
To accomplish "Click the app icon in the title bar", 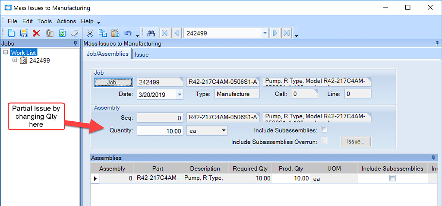I will [9, 8].
